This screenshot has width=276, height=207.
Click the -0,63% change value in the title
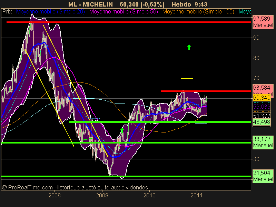(x=152, y=4)
